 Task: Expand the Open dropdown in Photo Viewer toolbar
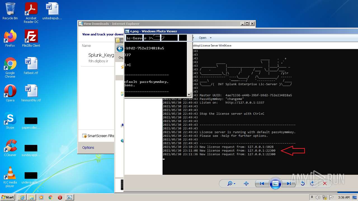point(205,38)
